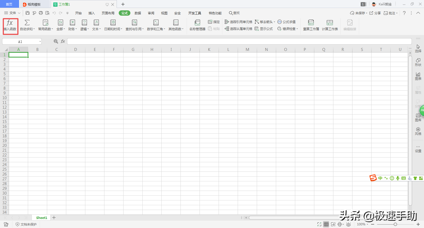Expand the Name Box dropdown arrow
The width and height of the screenshot is (424, 228).
tap(40, 41)
